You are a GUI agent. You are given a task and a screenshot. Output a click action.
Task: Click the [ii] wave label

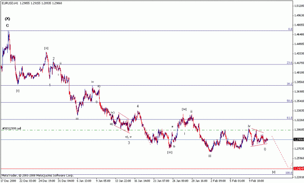(46, 48)
